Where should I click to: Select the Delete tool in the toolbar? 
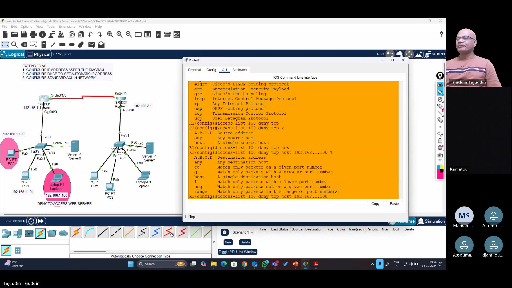pos(24,45)
